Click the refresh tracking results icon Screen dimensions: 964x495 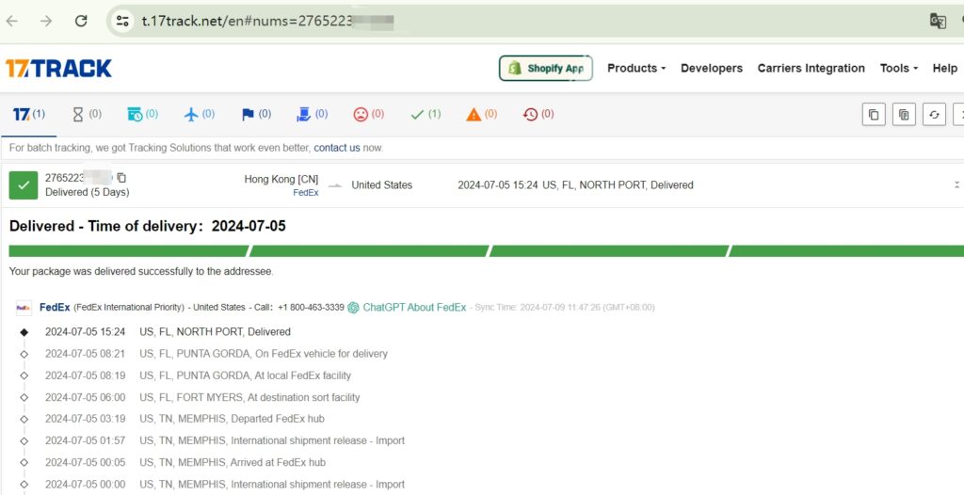934,115
